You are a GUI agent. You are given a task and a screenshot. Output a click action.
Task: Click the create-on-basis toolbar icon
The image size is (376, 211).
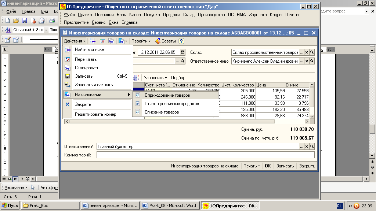tap(123, 41)
